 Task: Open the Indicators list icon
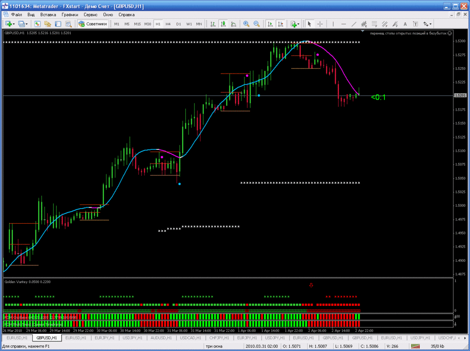tap(293, 24)
